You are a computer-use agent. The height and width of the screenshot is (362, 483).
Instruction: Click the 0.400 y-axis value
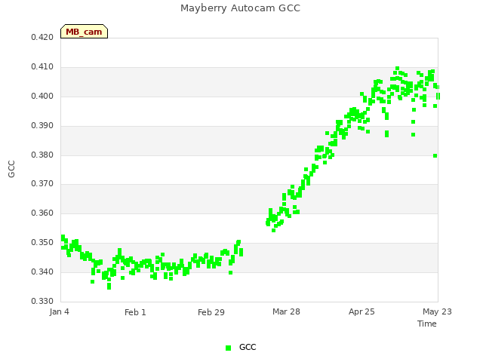coord(42,97)
